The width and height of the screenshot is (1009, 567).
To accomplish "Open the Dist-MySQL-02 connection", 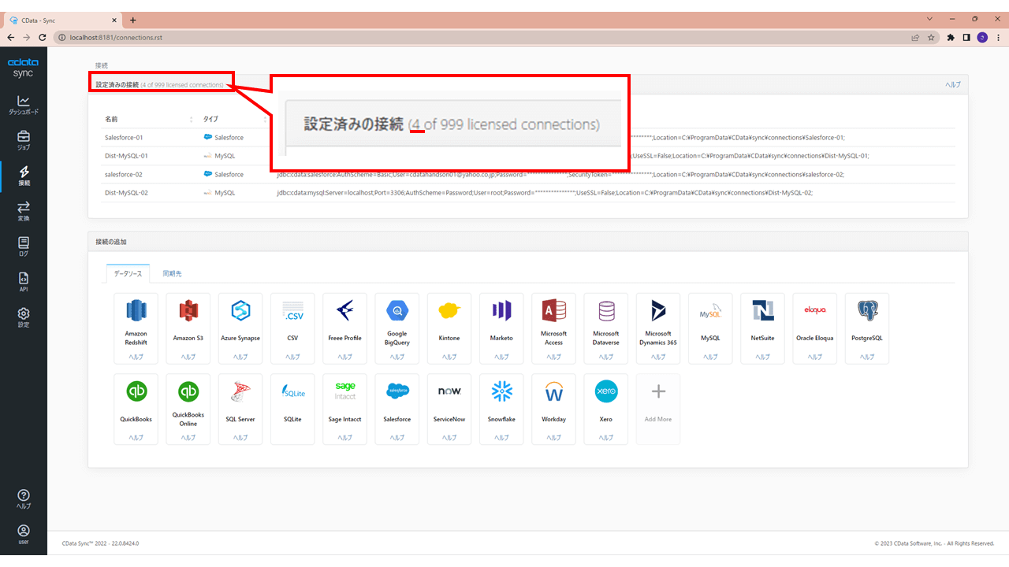I will [x=528, y=192].
